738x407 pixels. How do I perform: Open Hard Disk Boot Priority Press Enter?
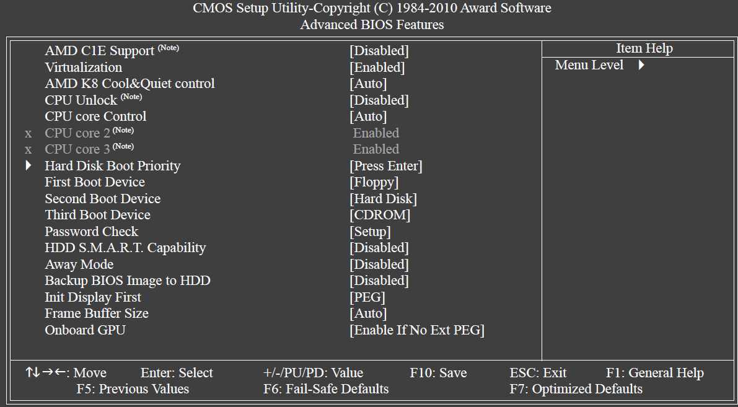(386, 166)
